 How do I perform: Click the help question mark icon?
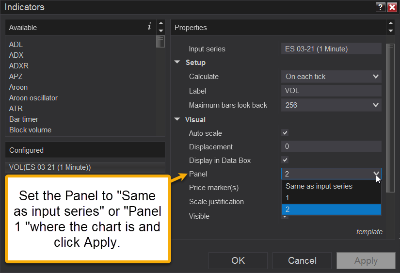tap(381, 7)
